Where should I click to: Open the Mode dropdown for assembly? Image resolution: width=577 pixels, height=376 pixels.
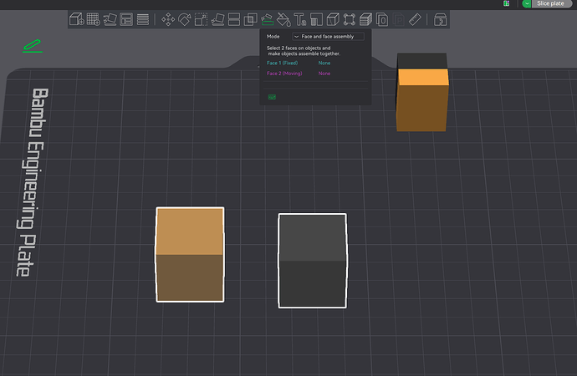tap(329, 37)
